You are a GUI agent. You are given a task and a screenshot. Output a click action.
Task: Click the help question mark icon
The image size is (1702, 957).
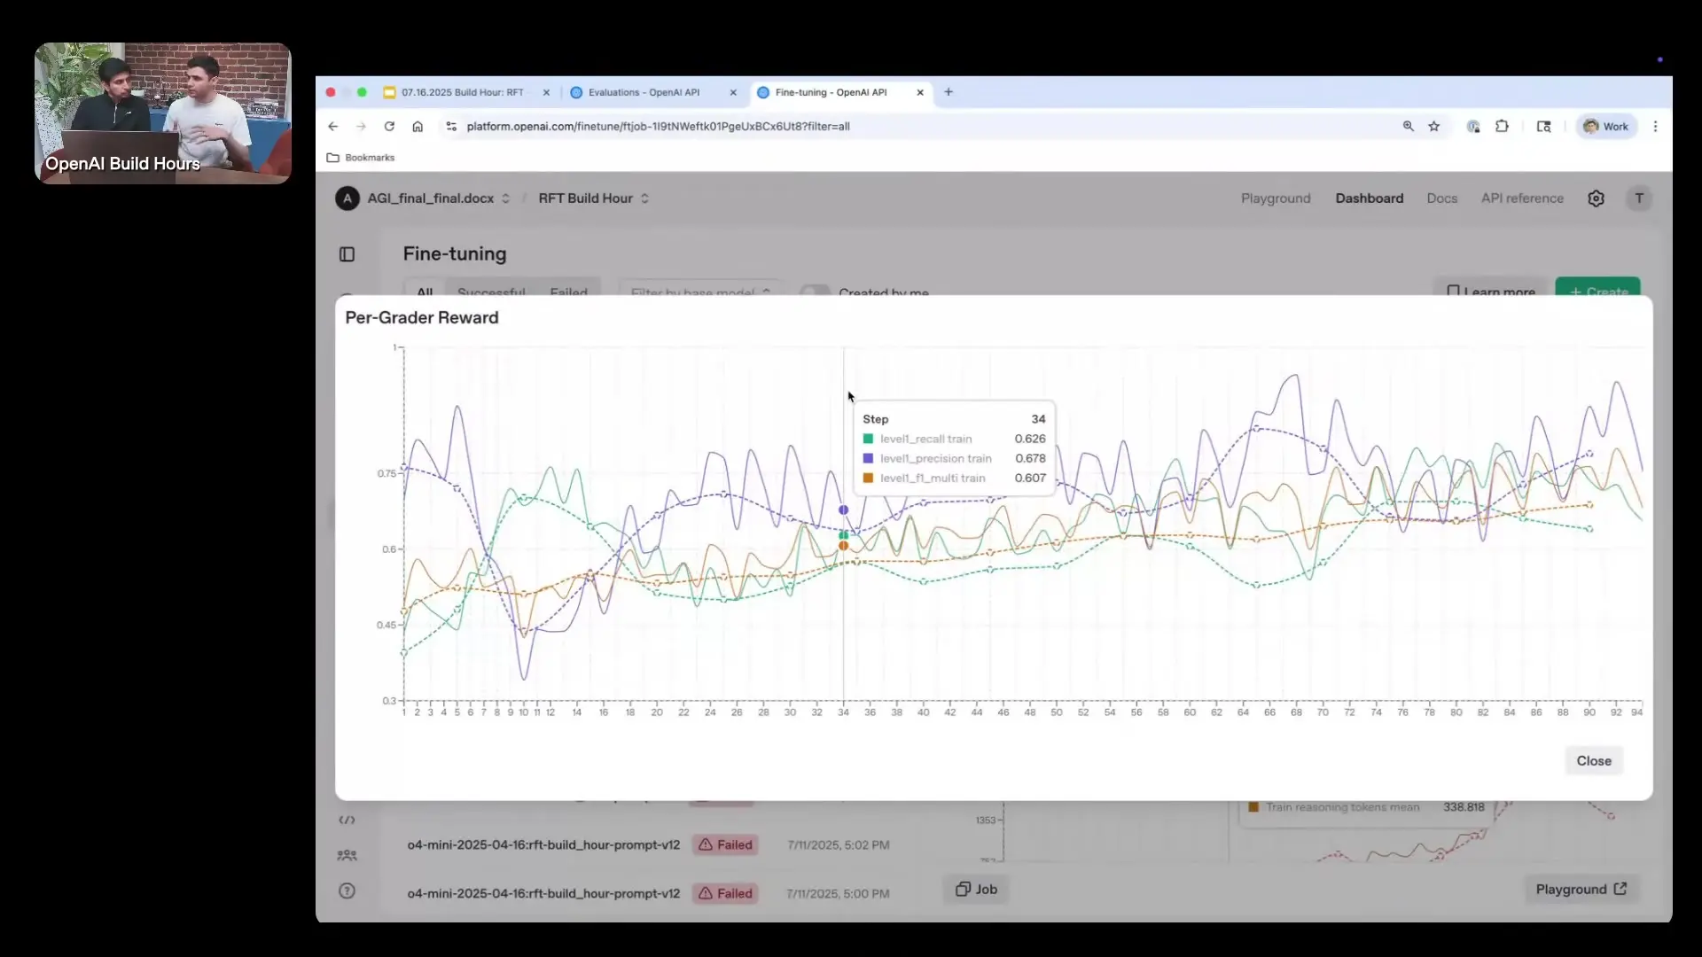[x=347, y=891]
